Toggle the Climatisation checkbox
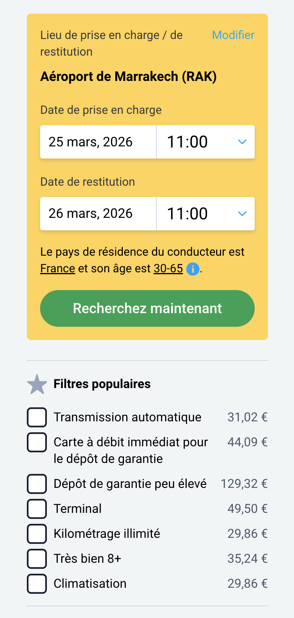The height and width of the screenshot is (618, 294). (37, 584)
